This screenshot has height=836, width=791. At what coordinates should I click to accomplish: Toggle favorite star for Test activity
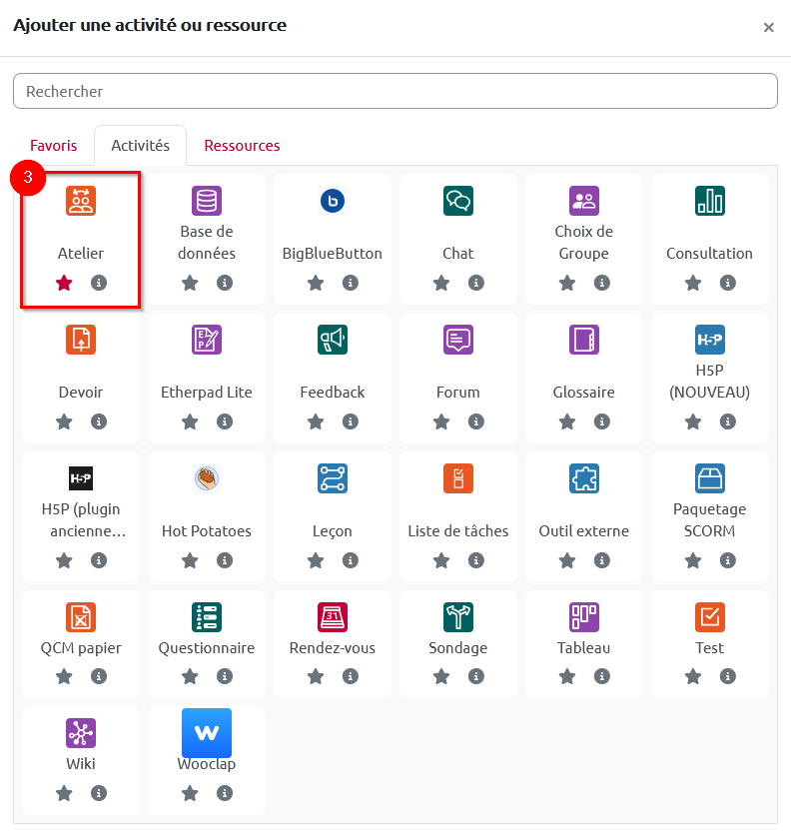693,676
